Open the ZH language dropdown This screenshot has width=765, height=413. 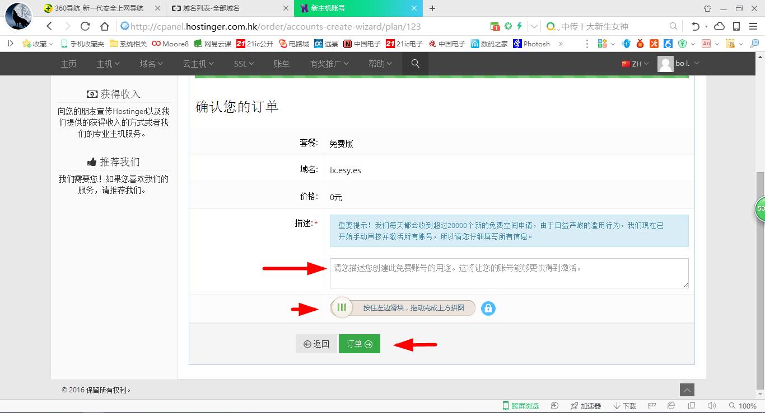pos(635,64)
